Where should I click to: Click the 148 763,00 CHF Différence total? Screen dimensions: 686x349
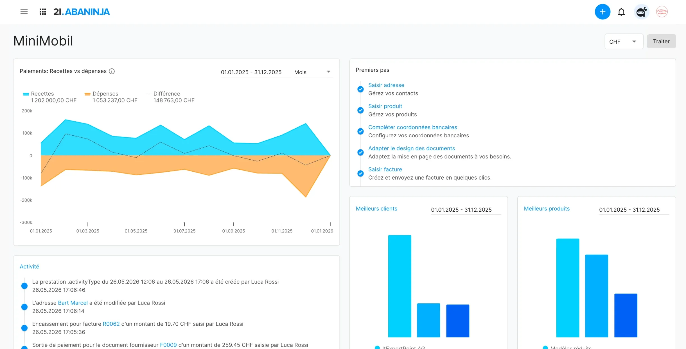click(174, 100)
